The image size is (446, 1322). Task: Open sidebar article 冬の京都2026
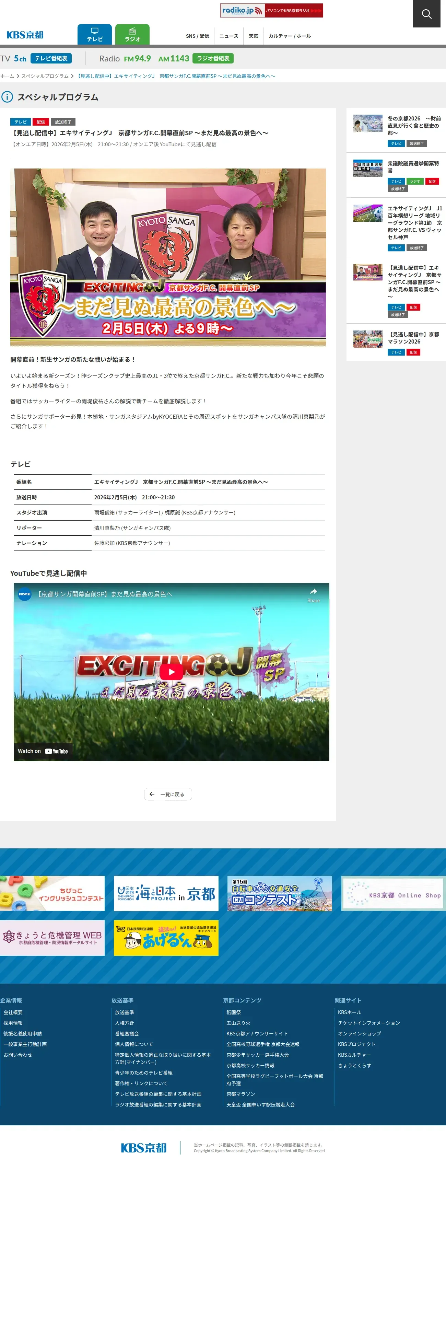414,125
